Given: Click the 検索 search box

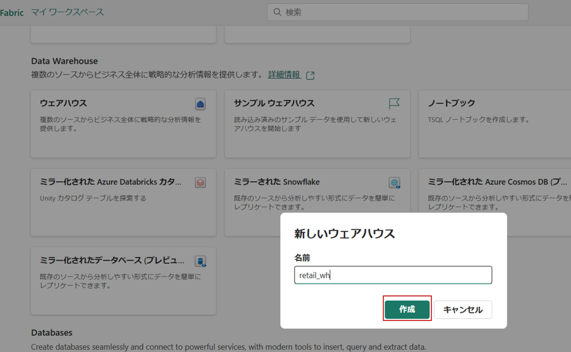Looking at the screenshot, I should point(398,12).
